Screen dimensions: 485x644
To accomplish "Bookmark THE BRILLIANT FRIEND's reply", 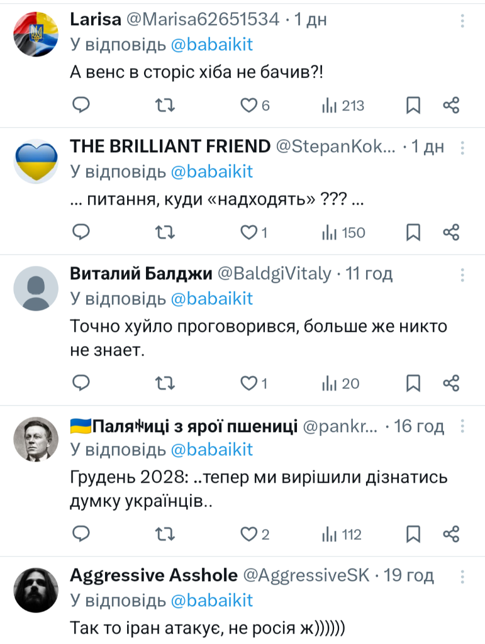I will pos(413,233).
